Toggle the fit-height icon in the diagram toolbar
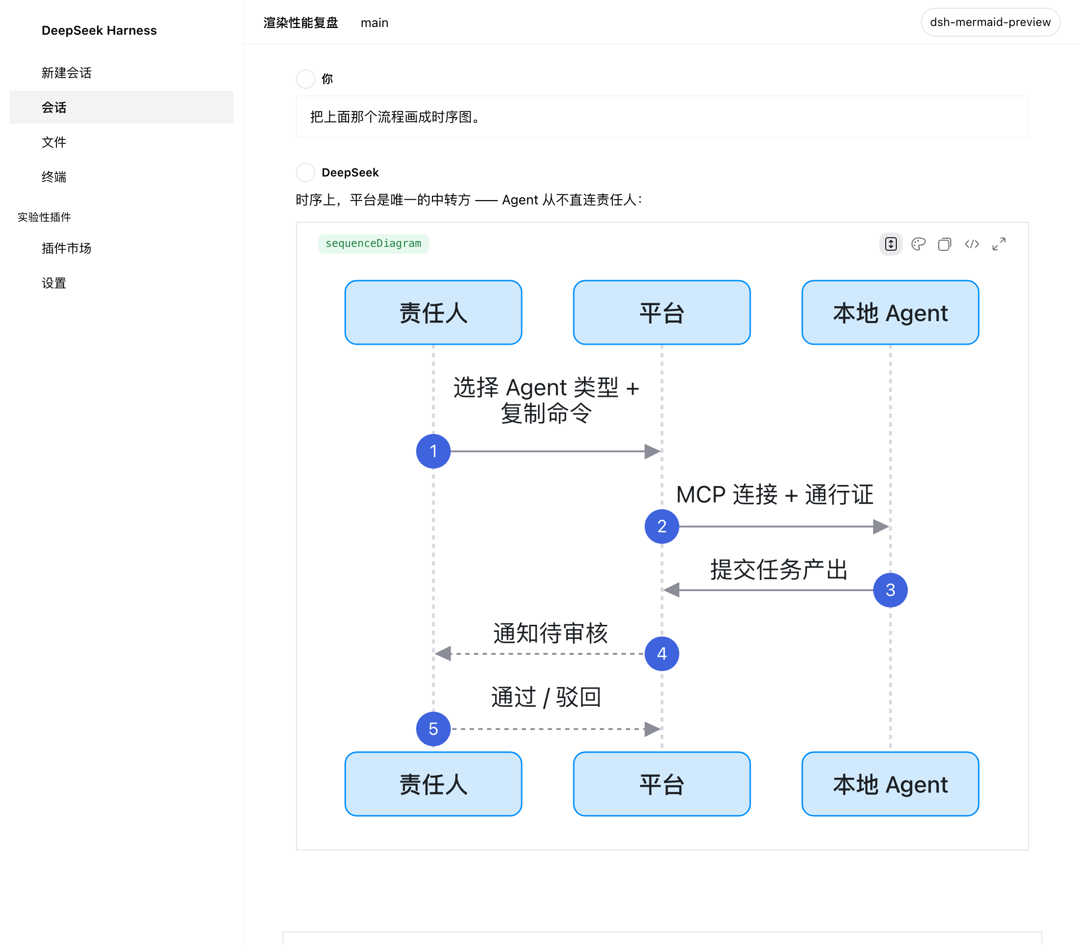This screenshot has height=945, width=1080. 891,243
